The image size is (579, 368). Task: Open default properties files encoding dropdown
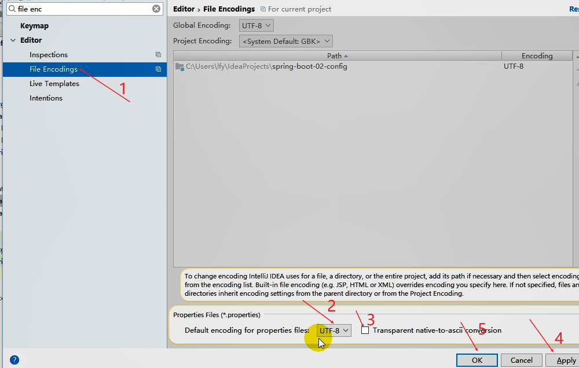pyautogui.click(x=334, y=330)
